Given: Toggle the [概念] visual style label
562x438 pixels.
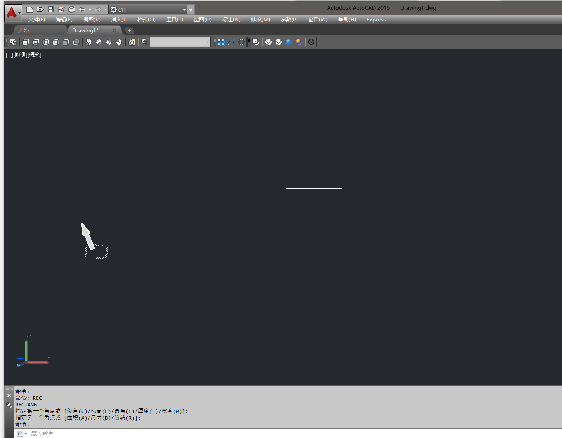Looking at the screenshot, I should coord(35,55).
